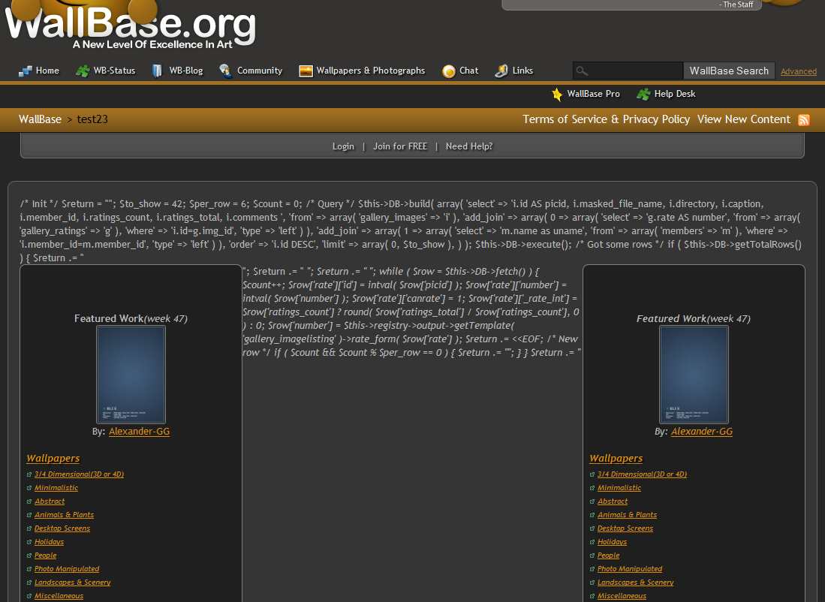825x602 pixels.
Task: Click the Links chain icon
Action: click(501, 71)
